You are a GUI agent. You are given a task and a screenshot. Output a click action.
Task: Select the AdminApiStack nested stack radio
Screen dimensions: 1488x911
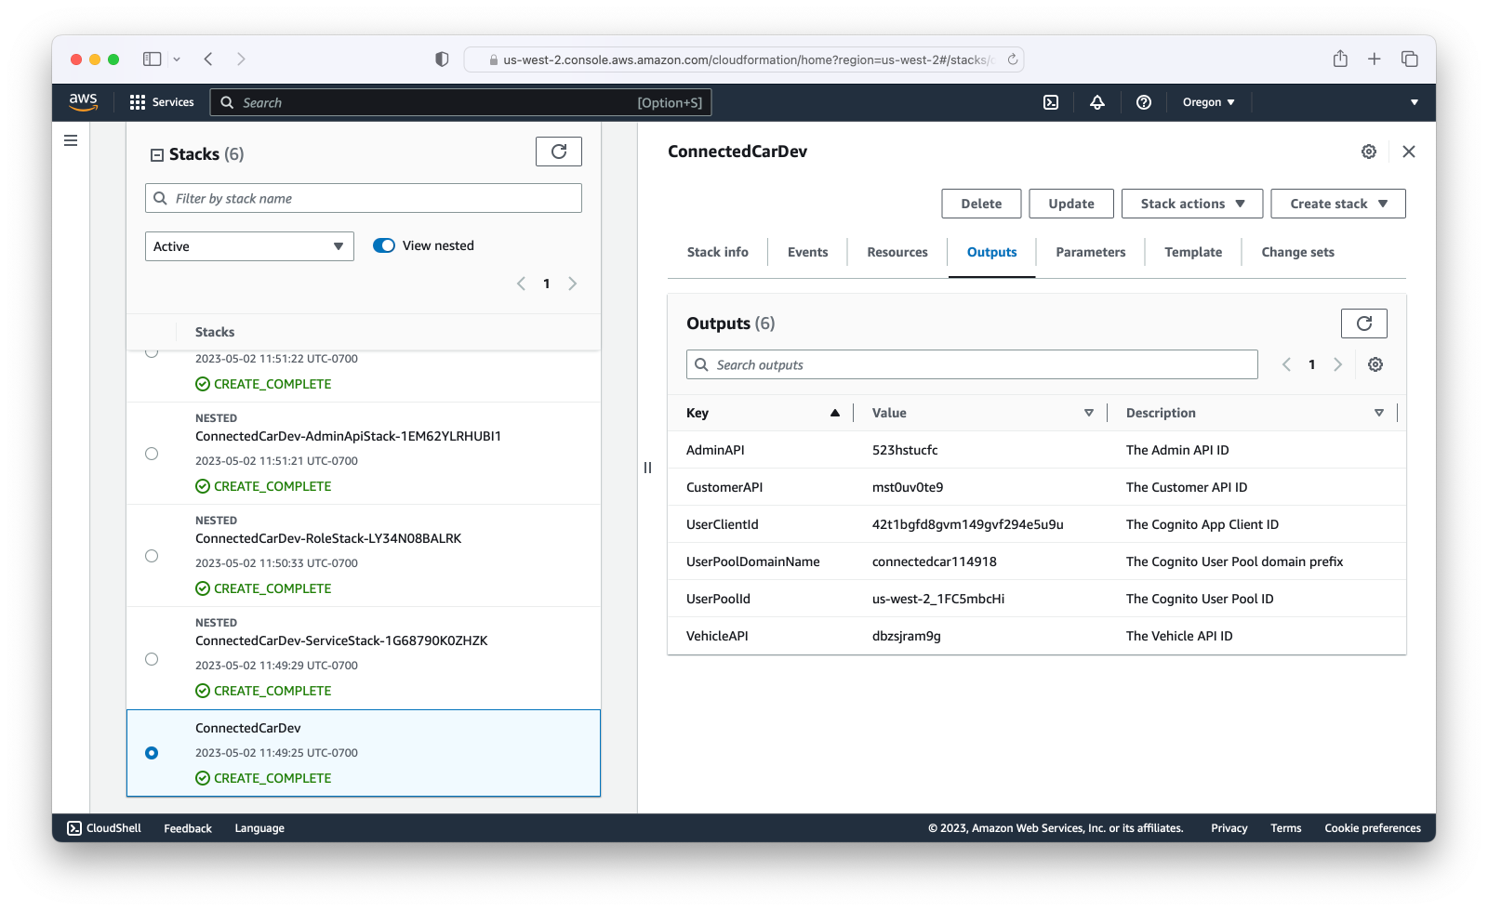click(x=152, y=454)
